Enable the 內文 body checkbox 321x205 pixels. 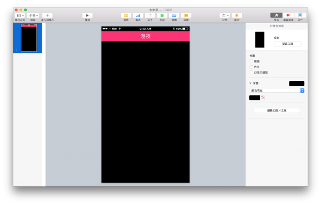251,67
